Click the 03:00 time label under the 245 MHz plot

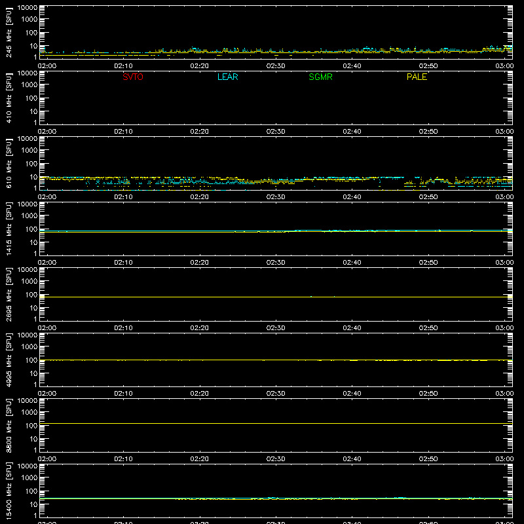[504, 66]
